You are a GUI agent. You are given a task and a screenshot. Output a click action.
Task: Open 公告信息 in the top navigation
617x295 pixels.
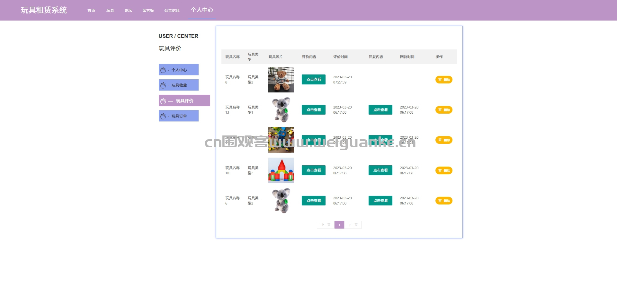click(x=172, y=11)
